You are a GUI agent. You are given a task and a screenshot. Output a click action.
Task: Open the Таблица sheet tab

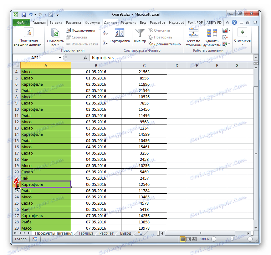pos(85,233)
